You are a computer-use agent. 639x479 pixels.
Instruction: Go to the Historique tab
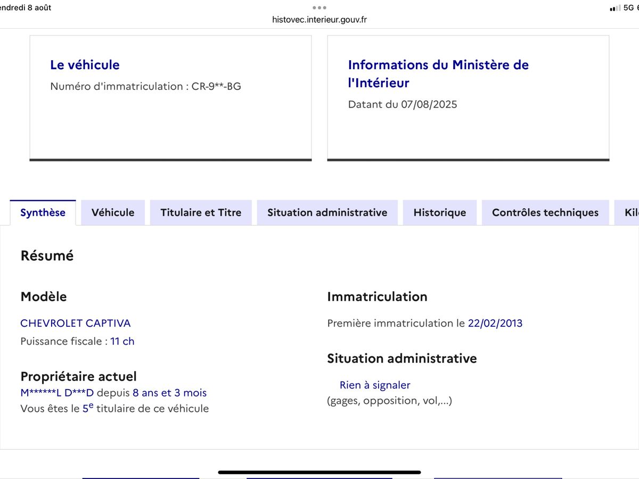click(x=440, y=212)
